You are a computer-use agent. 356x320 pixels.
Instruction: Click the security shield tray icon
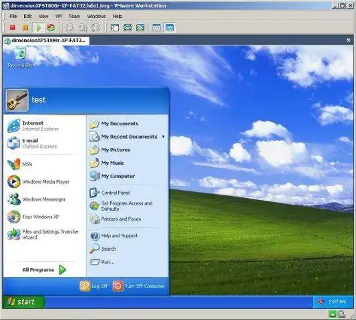321,301
